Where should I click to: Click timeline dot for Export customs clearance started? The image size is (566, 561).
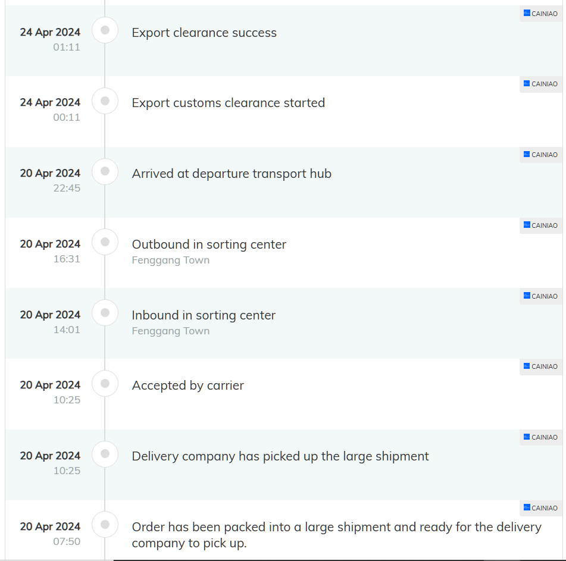(x=105, y=101)
